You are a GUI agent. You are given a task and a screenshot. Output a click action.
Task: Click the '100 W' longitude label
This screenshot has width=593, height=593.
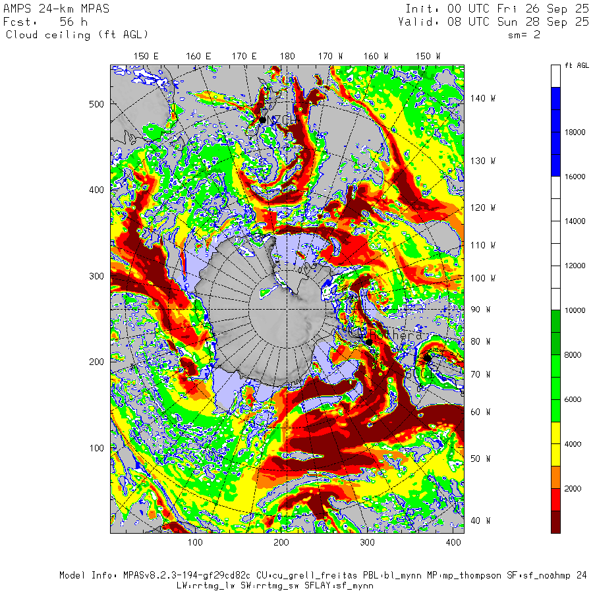[x=482, y=278]
